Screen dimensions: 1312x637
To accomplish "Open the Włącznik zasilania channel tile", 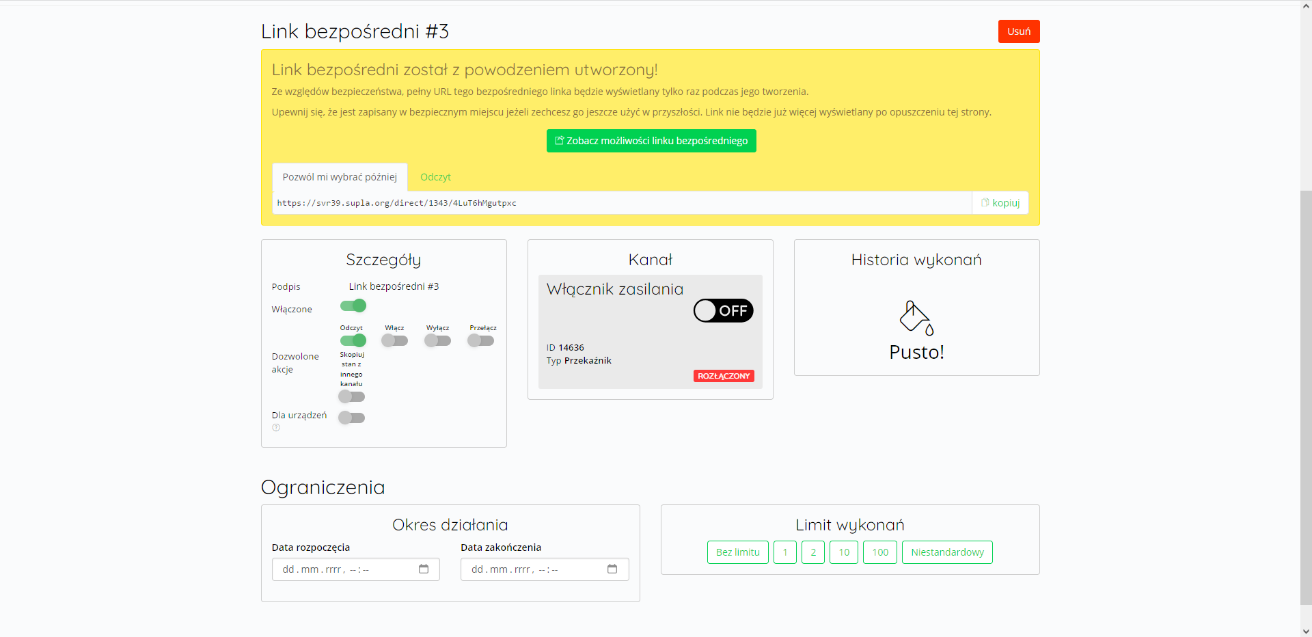I will [650, 331].
